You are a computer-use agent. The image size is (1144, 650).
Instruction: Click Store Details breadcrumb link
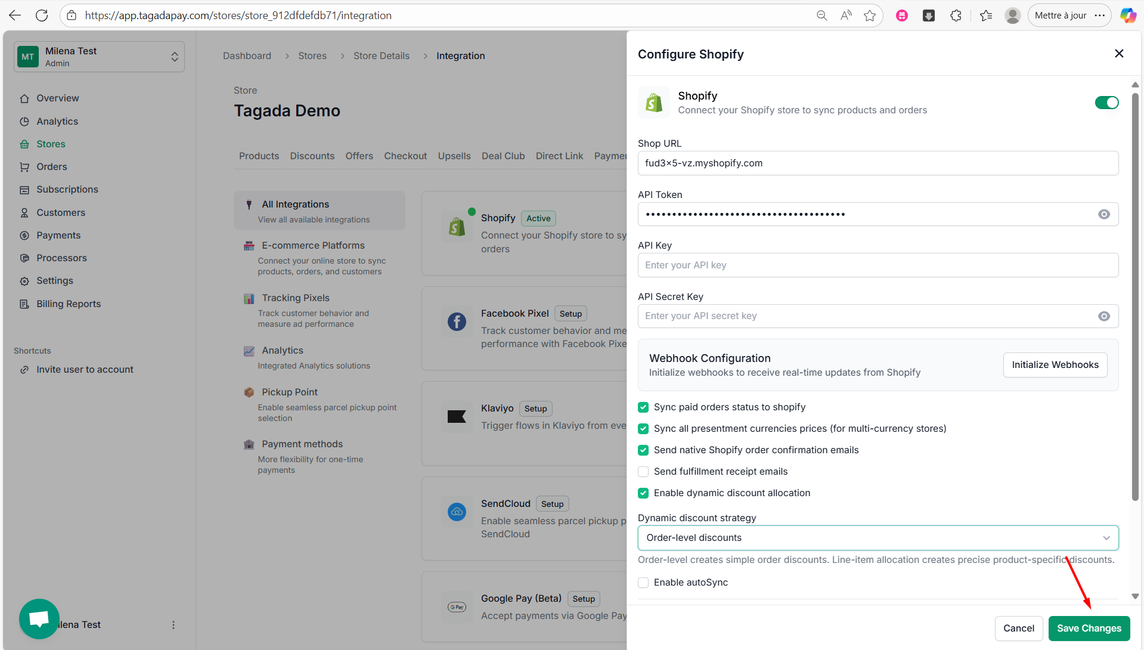click(x=382, y=55)
